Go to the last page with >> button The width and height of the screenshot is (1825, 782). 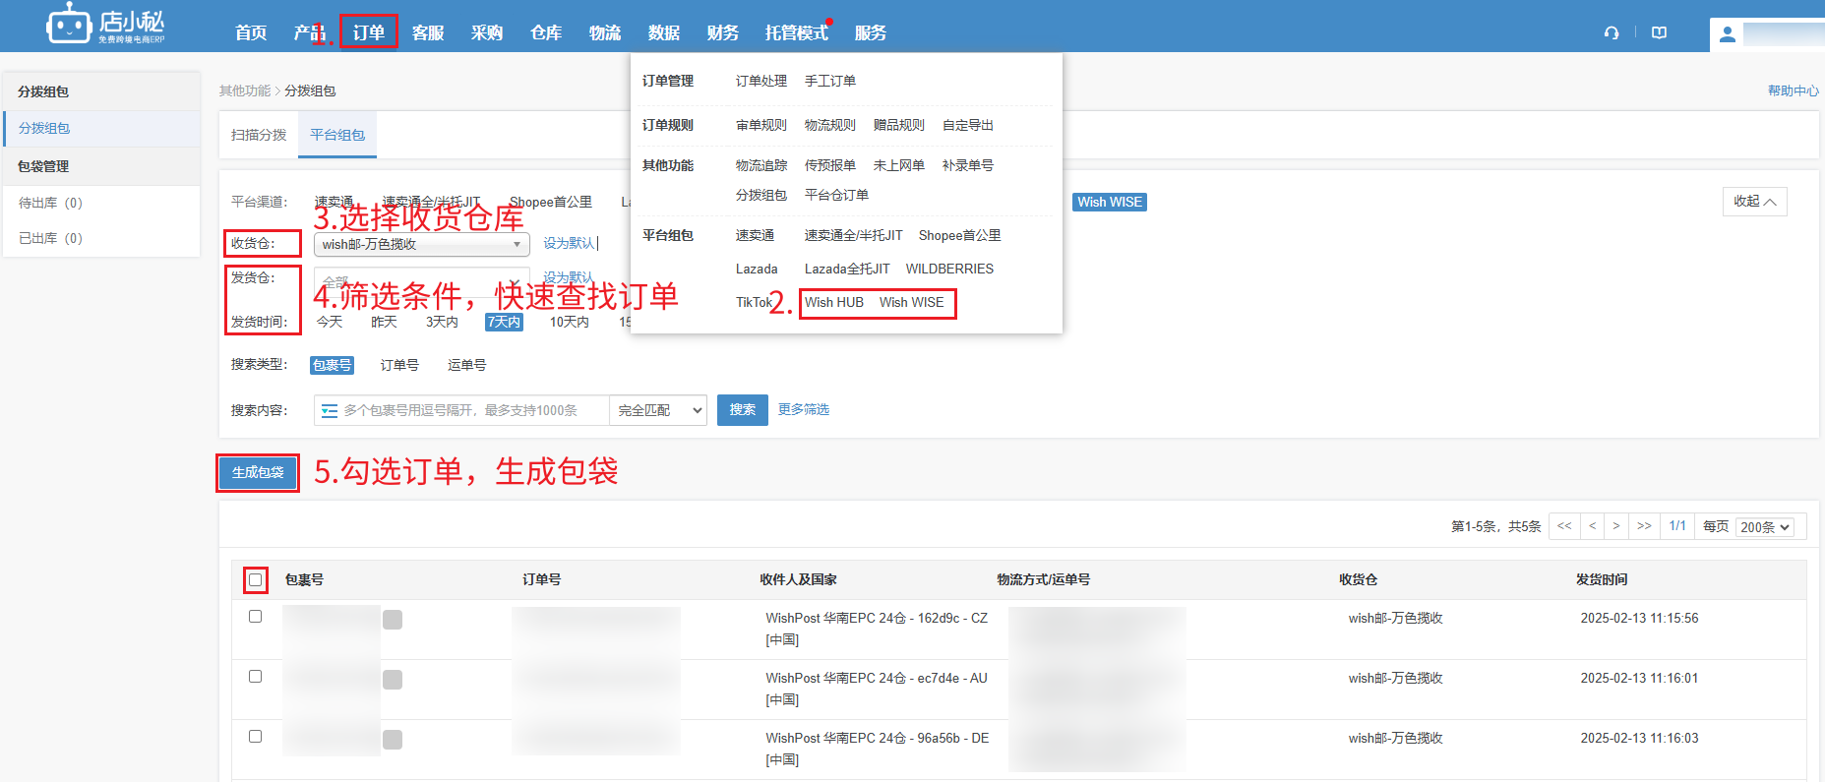click(x=1644, y=526)
